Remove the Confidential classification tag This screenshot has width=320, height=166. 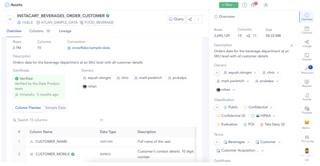[271, 108]
